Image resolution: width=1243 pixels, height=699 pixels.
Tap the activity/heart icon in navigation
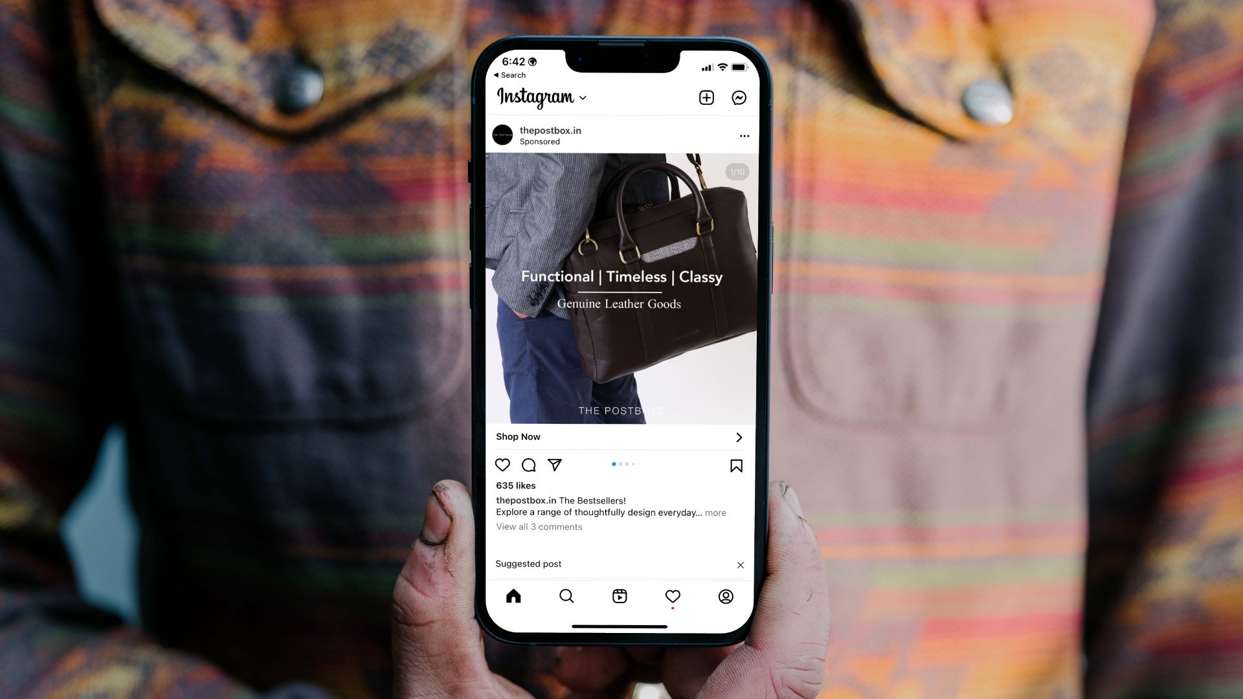click(x=672, y=595)
